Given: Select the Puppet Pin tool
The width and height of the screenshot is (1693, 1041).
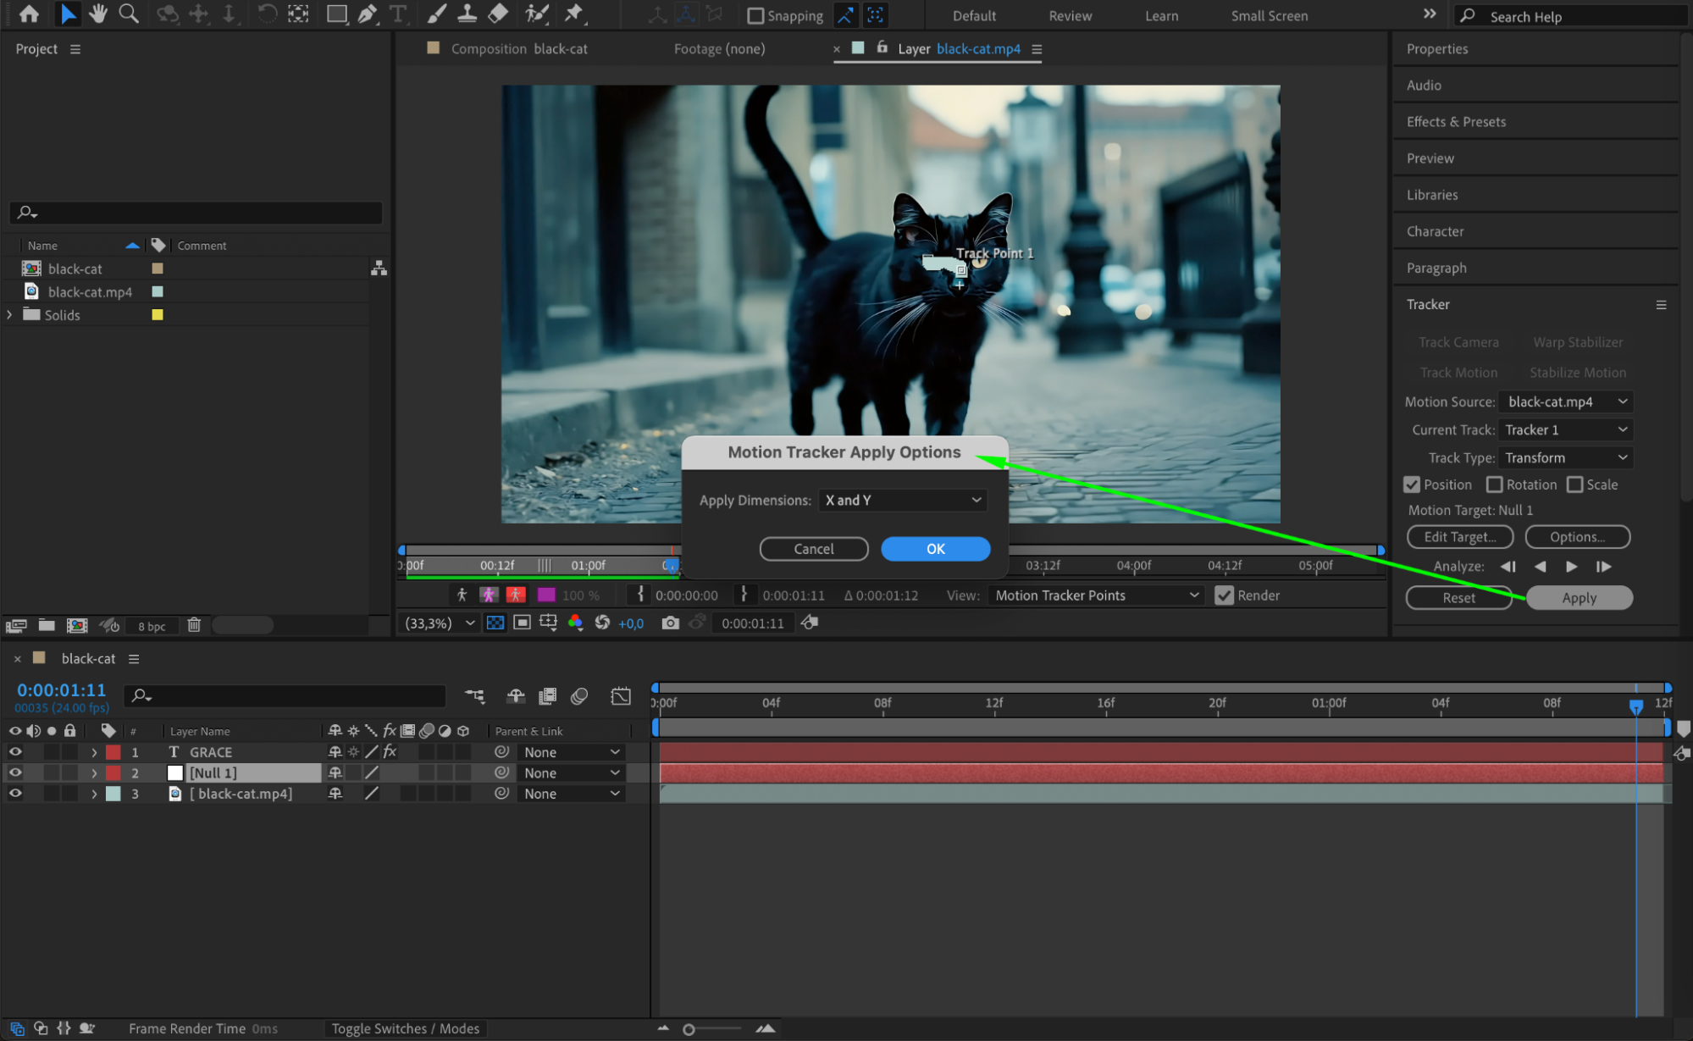Looking at the screenshot, I should pyautogui.click(x=574, y=14).
